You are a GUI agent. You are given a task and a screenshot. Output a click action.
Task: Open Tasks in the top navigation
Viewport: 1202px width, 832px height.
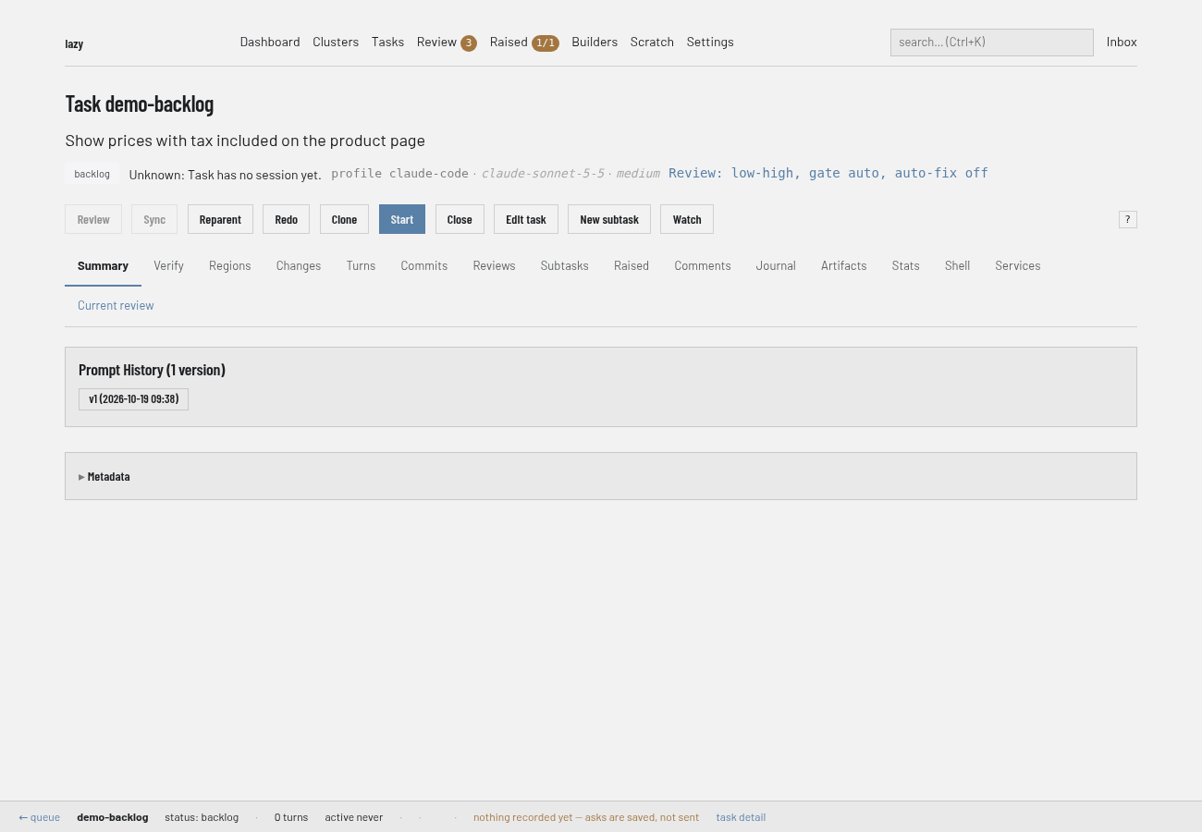click(387, 42)
